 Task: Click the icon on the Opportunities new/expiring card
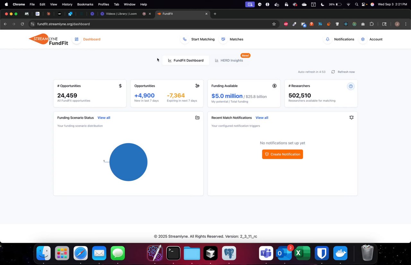197,86
